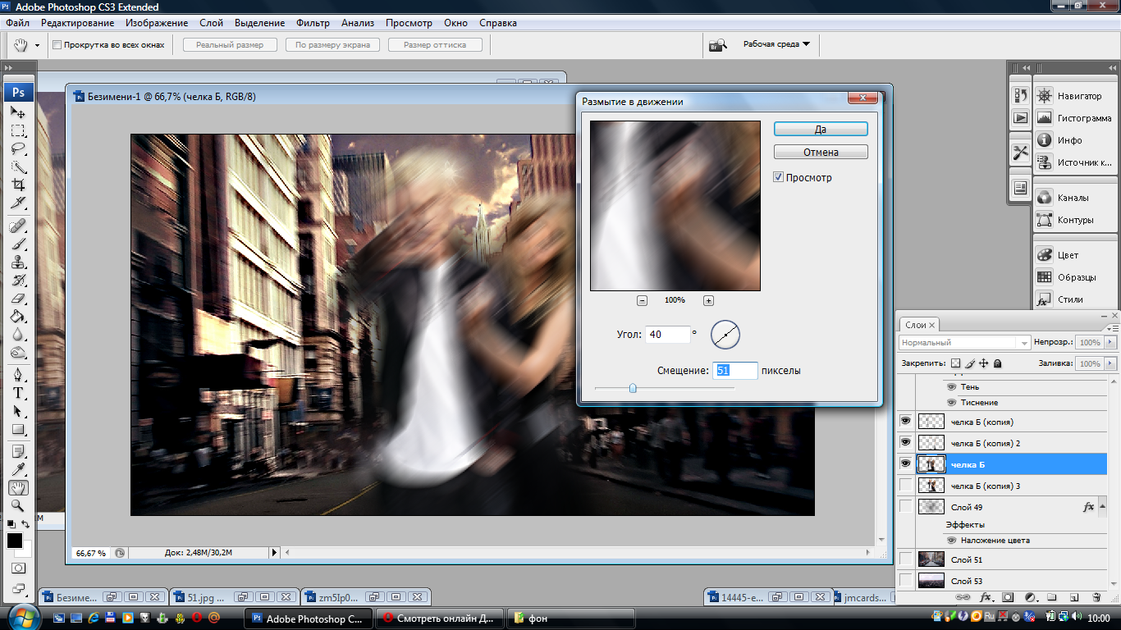Screen dimensions: 1121x630
Task: Click the add layer mask icon
Action: 1008,597
